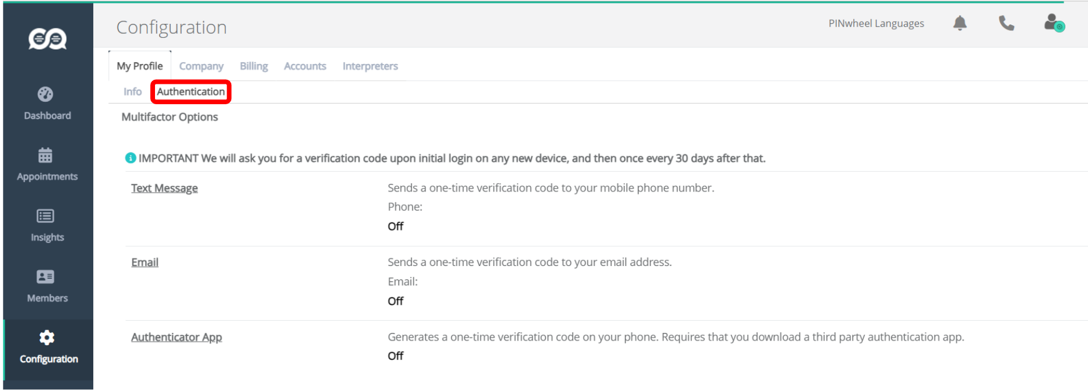
Task: Open the Text Message multifactor option
Action: [x=164, y=188]
